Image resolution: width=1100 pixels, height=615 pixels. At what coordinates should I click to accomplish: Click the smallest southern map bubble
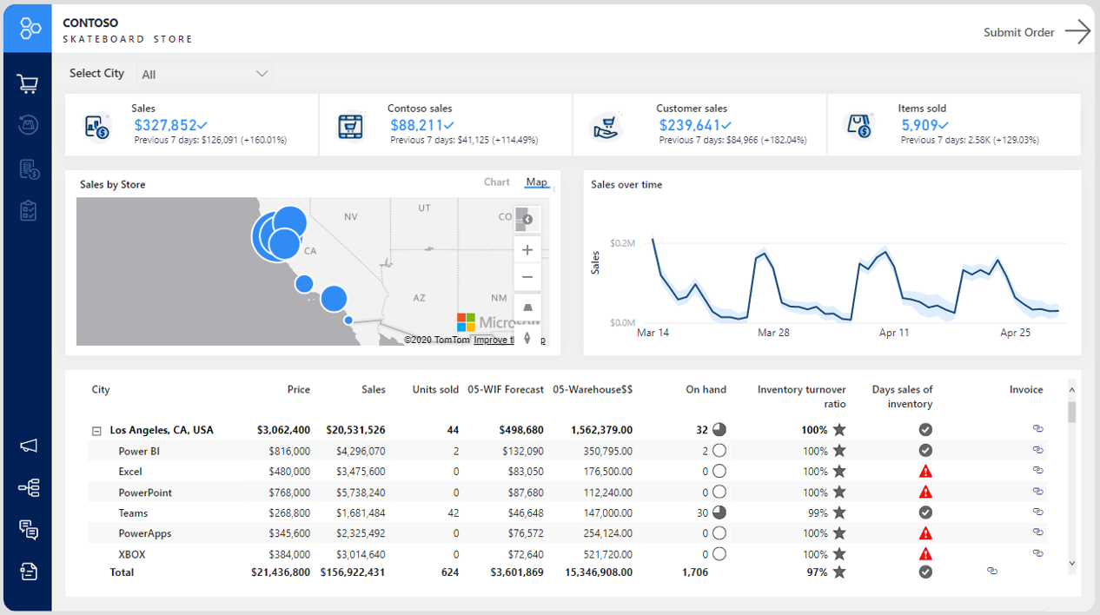[x=348, y=321]
